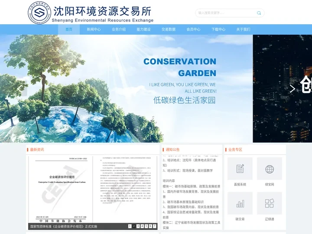
Task: Go to news slide 7
Action: 154,226
